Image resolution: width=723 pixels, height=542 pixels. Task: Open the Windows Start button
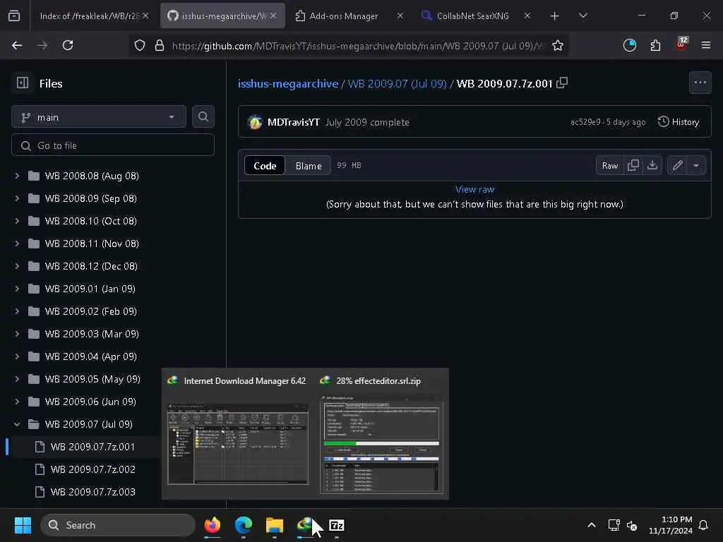coord(23,525)
